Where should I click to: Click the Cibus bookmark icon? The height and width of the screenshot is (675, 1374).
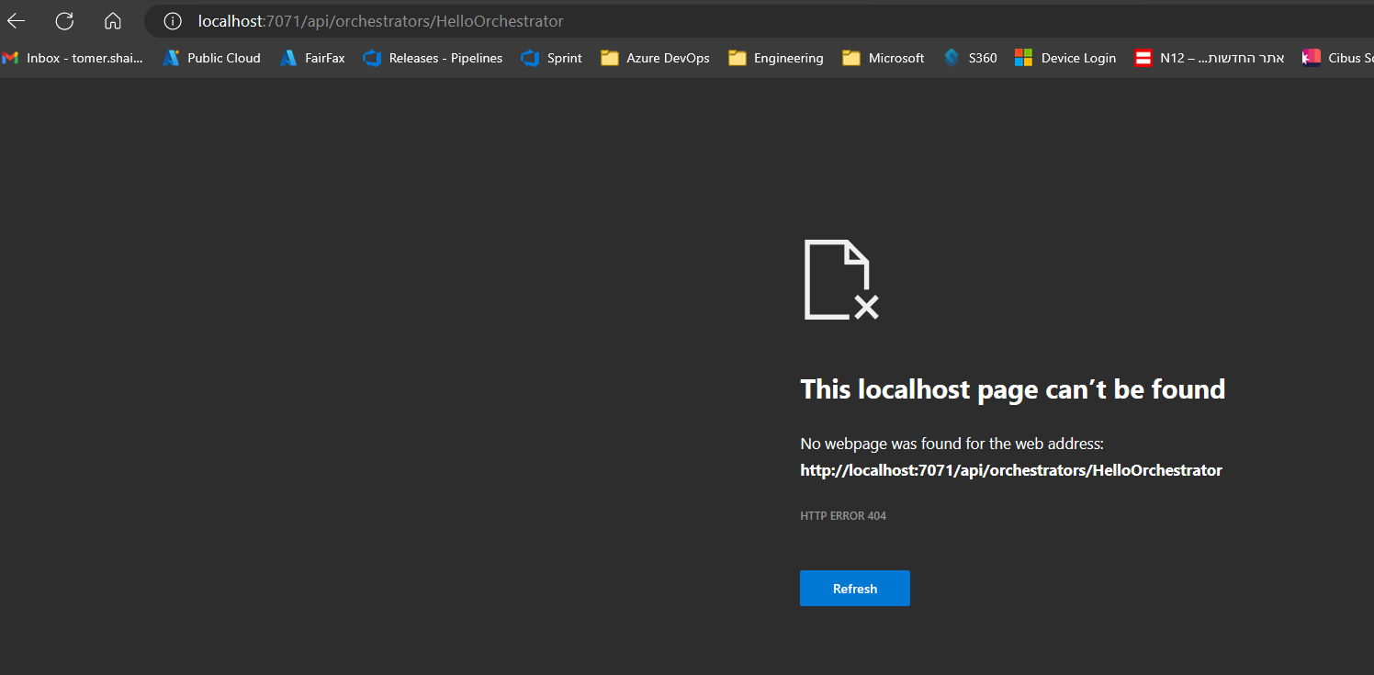pyautogui.click(x=1311, y=57)
